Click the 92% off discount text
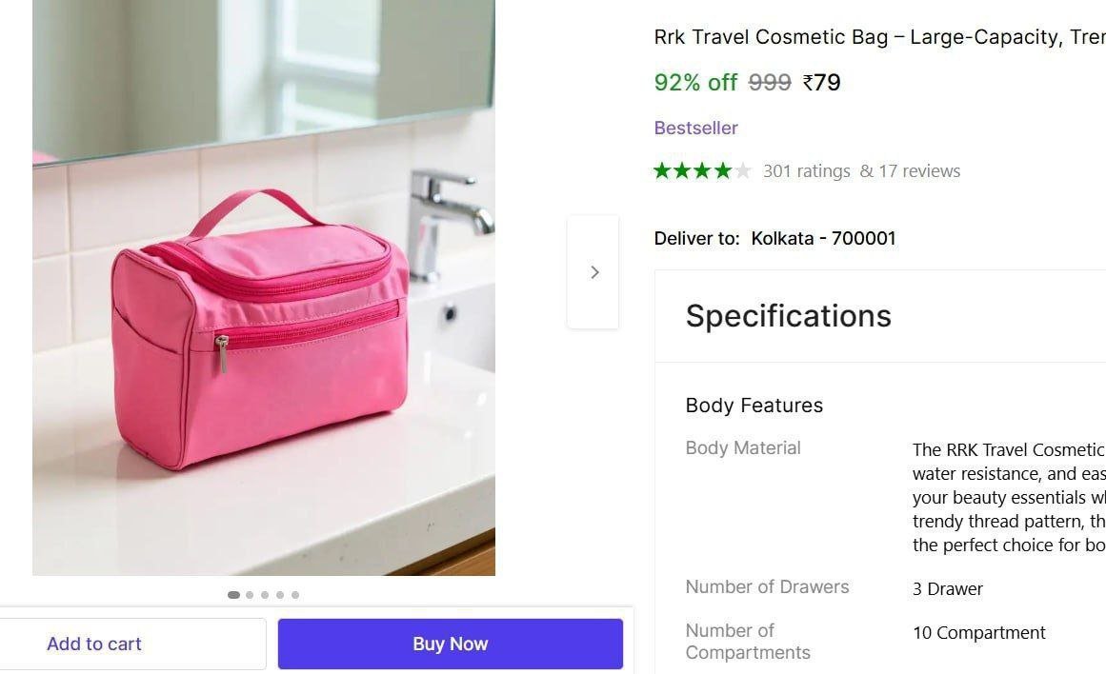1106x674 pixels. [x=695, y=83]
